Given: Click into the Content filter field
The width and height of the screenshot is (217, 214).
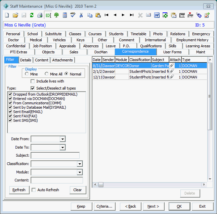Looking at the screenshot, I should (x=57, y=180).
